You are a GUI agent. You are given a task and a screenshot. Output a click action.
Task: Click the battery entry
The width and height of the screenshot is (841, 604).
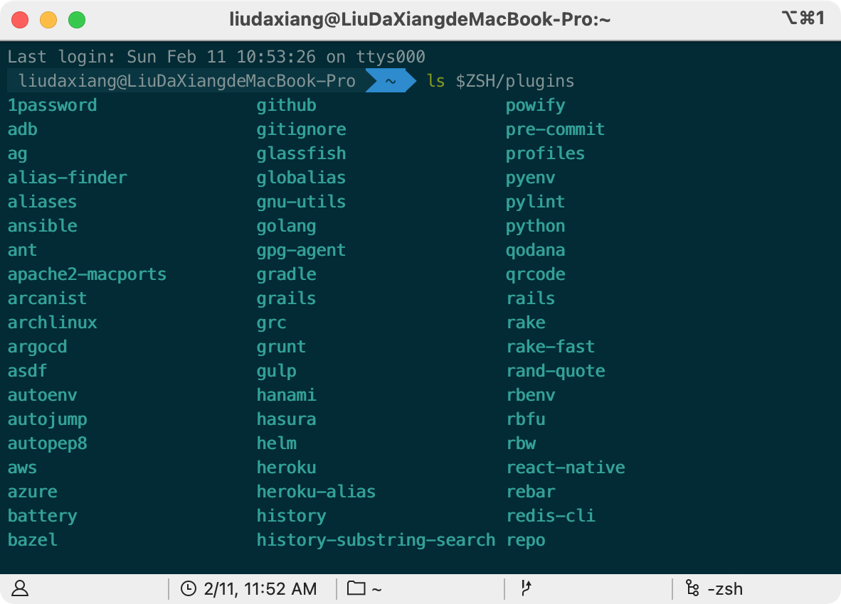click(x=43, y=516)
